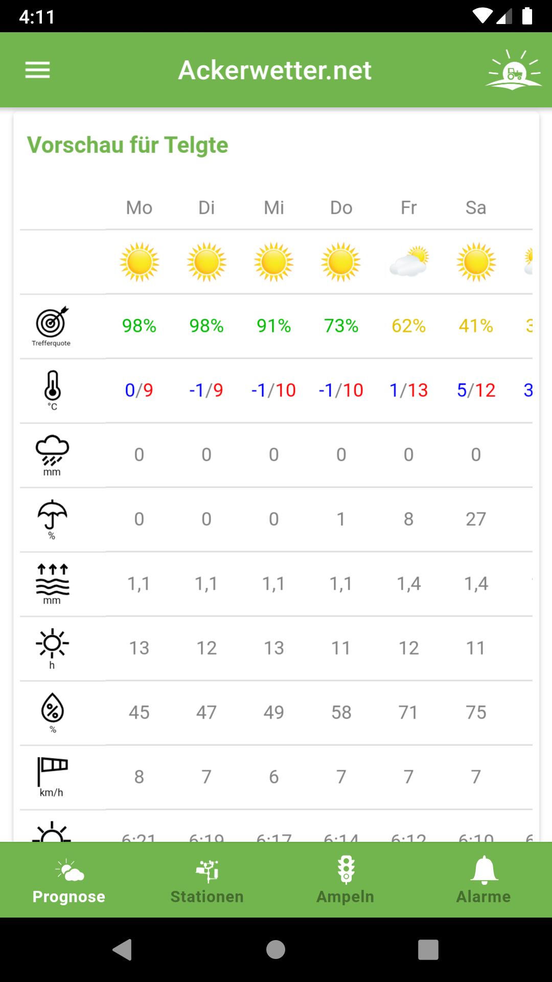Open the hamburger navigation menu
This screenshot has width=552, height=982.
pos(38,70)
